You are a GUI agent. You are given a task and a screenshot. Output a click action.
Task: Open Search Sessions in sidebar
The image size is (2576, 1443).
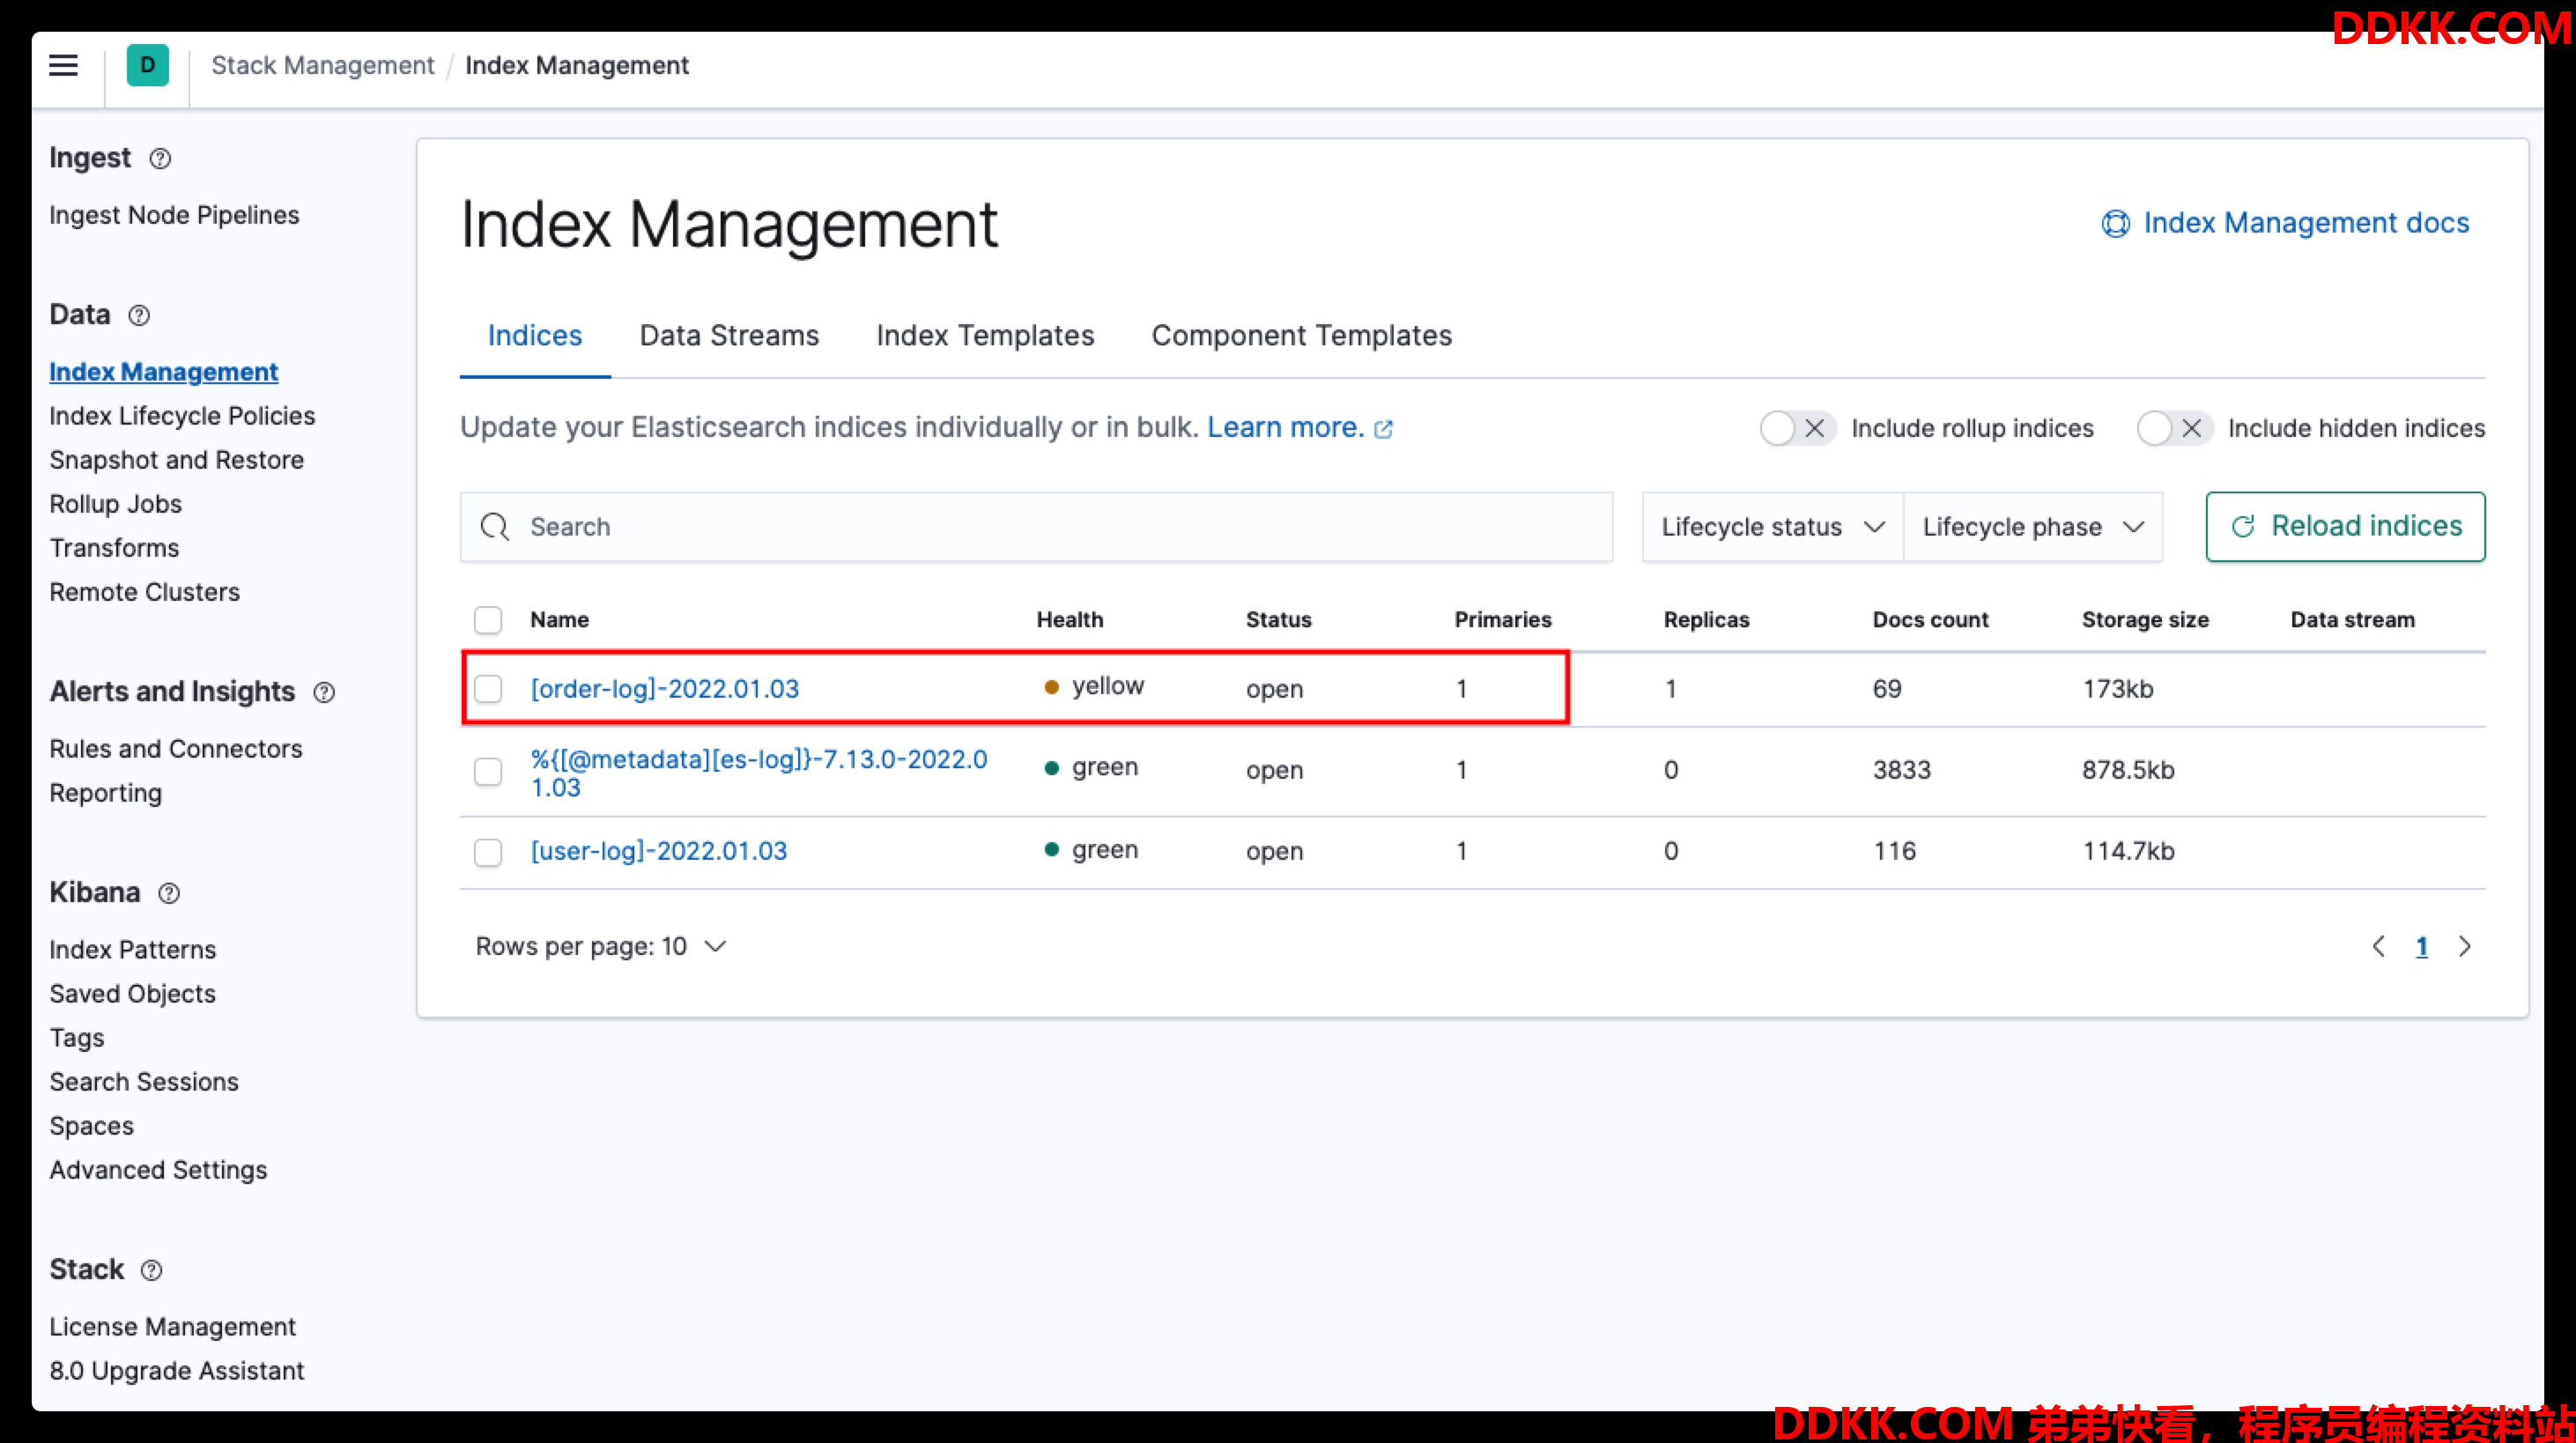(x=144, y=1083)
